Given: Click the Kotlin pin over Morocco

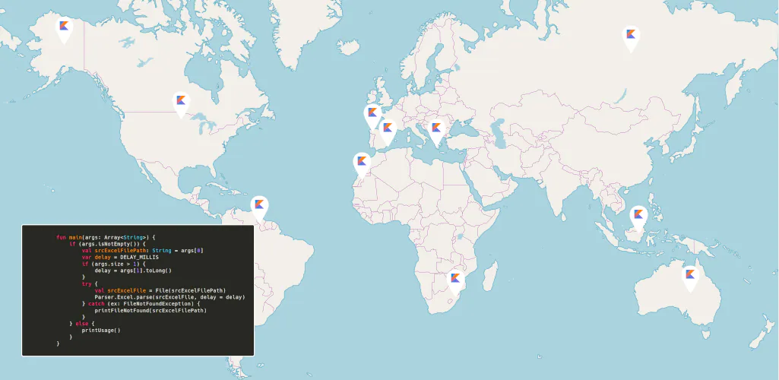Looking at the screenshot, I should pyautogui.click(x=363, y=165).
